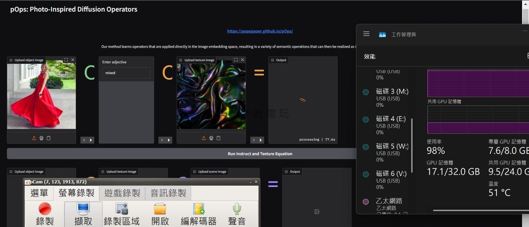The width and height of the screenshot is (529, 227).
Task: Click the upload icon under the object image
Action: (x=34, y=138)
